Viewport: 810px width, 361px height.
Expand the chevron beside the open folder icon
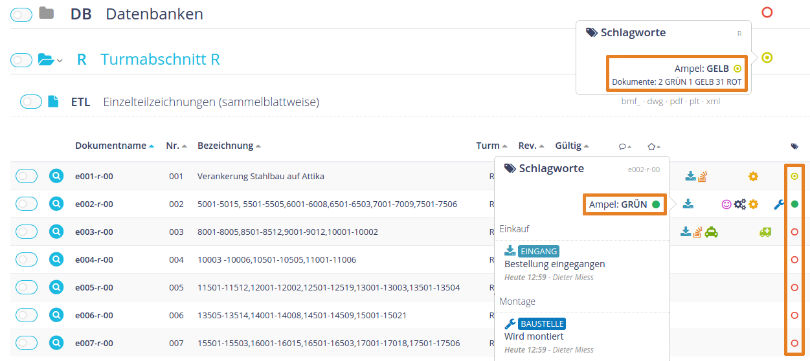point(60,61)
